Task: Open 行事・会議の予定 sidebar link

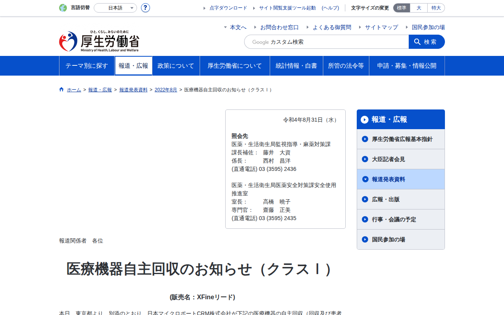Action: click(x=401, y=219)
